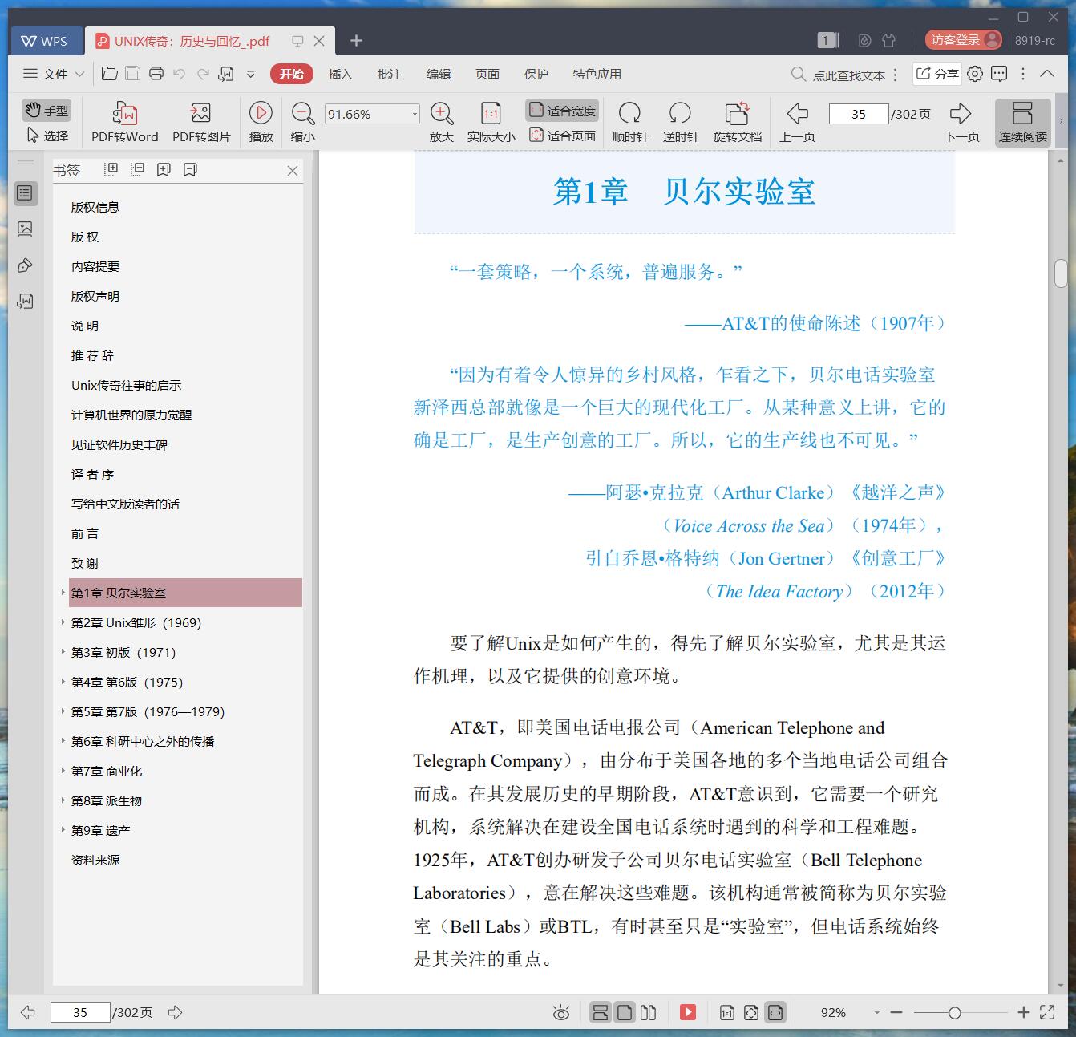1076x1037 pixels.
Task: Switch to the 编辑 tab
Action: tap(439, 74)
